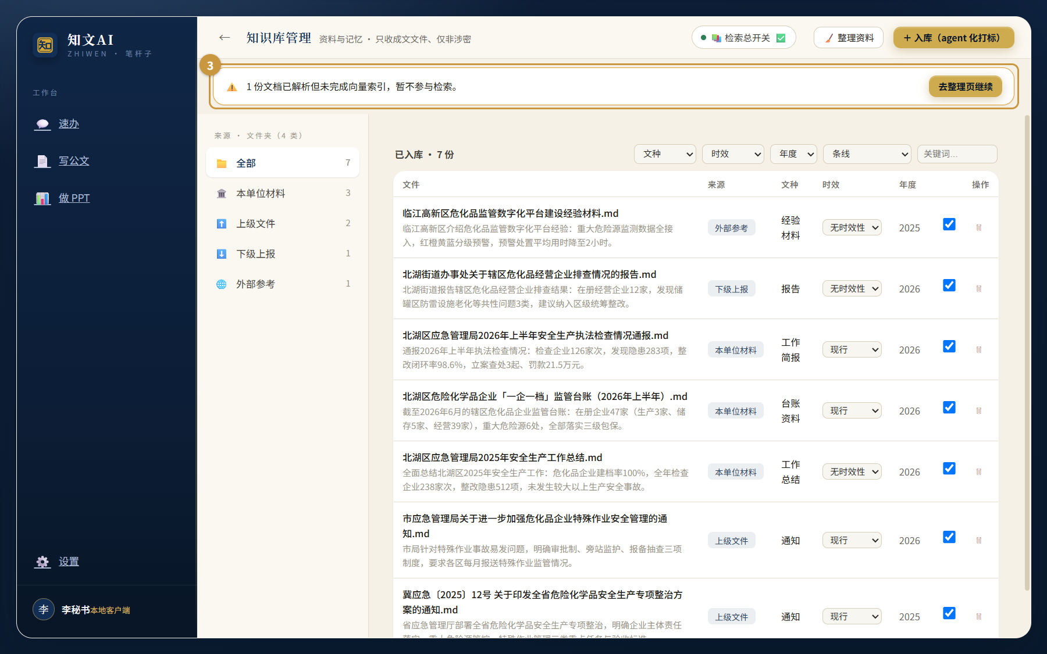Select the 外部参考 source folder
This screenshot has height=654, width=1047.
[x=283, y=284]
